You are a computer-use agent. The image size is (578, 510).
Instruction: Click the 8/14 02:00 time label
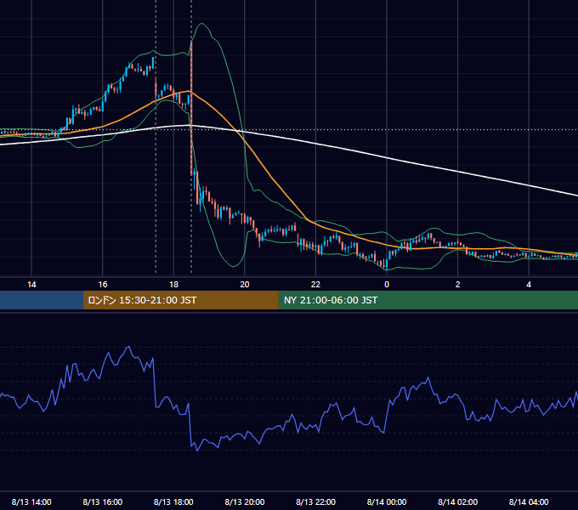457,501
